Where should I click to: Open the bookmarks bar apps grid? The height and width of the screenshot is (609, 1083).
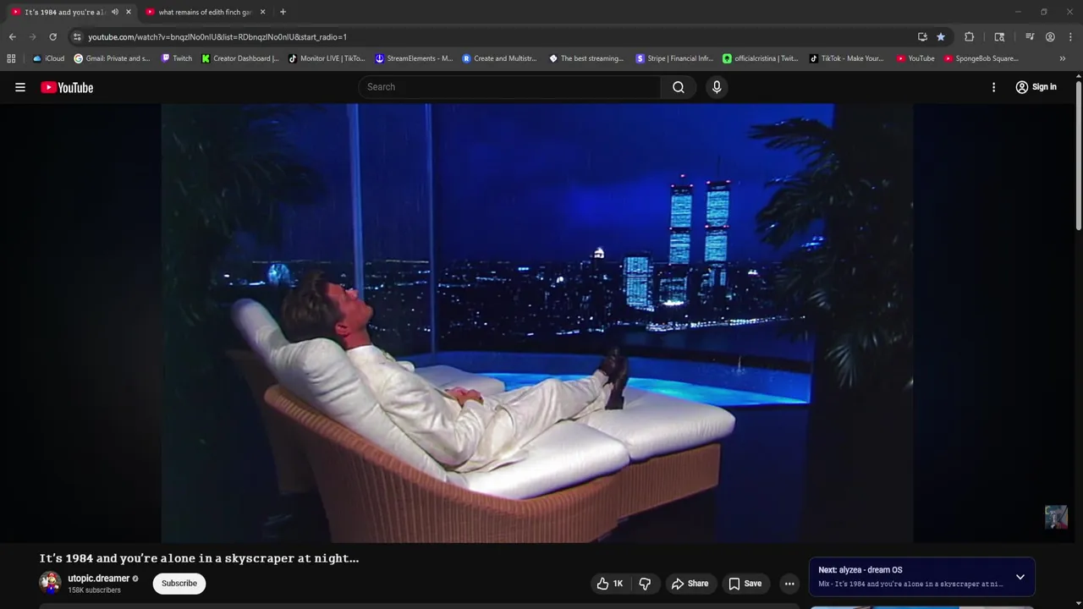11,58
